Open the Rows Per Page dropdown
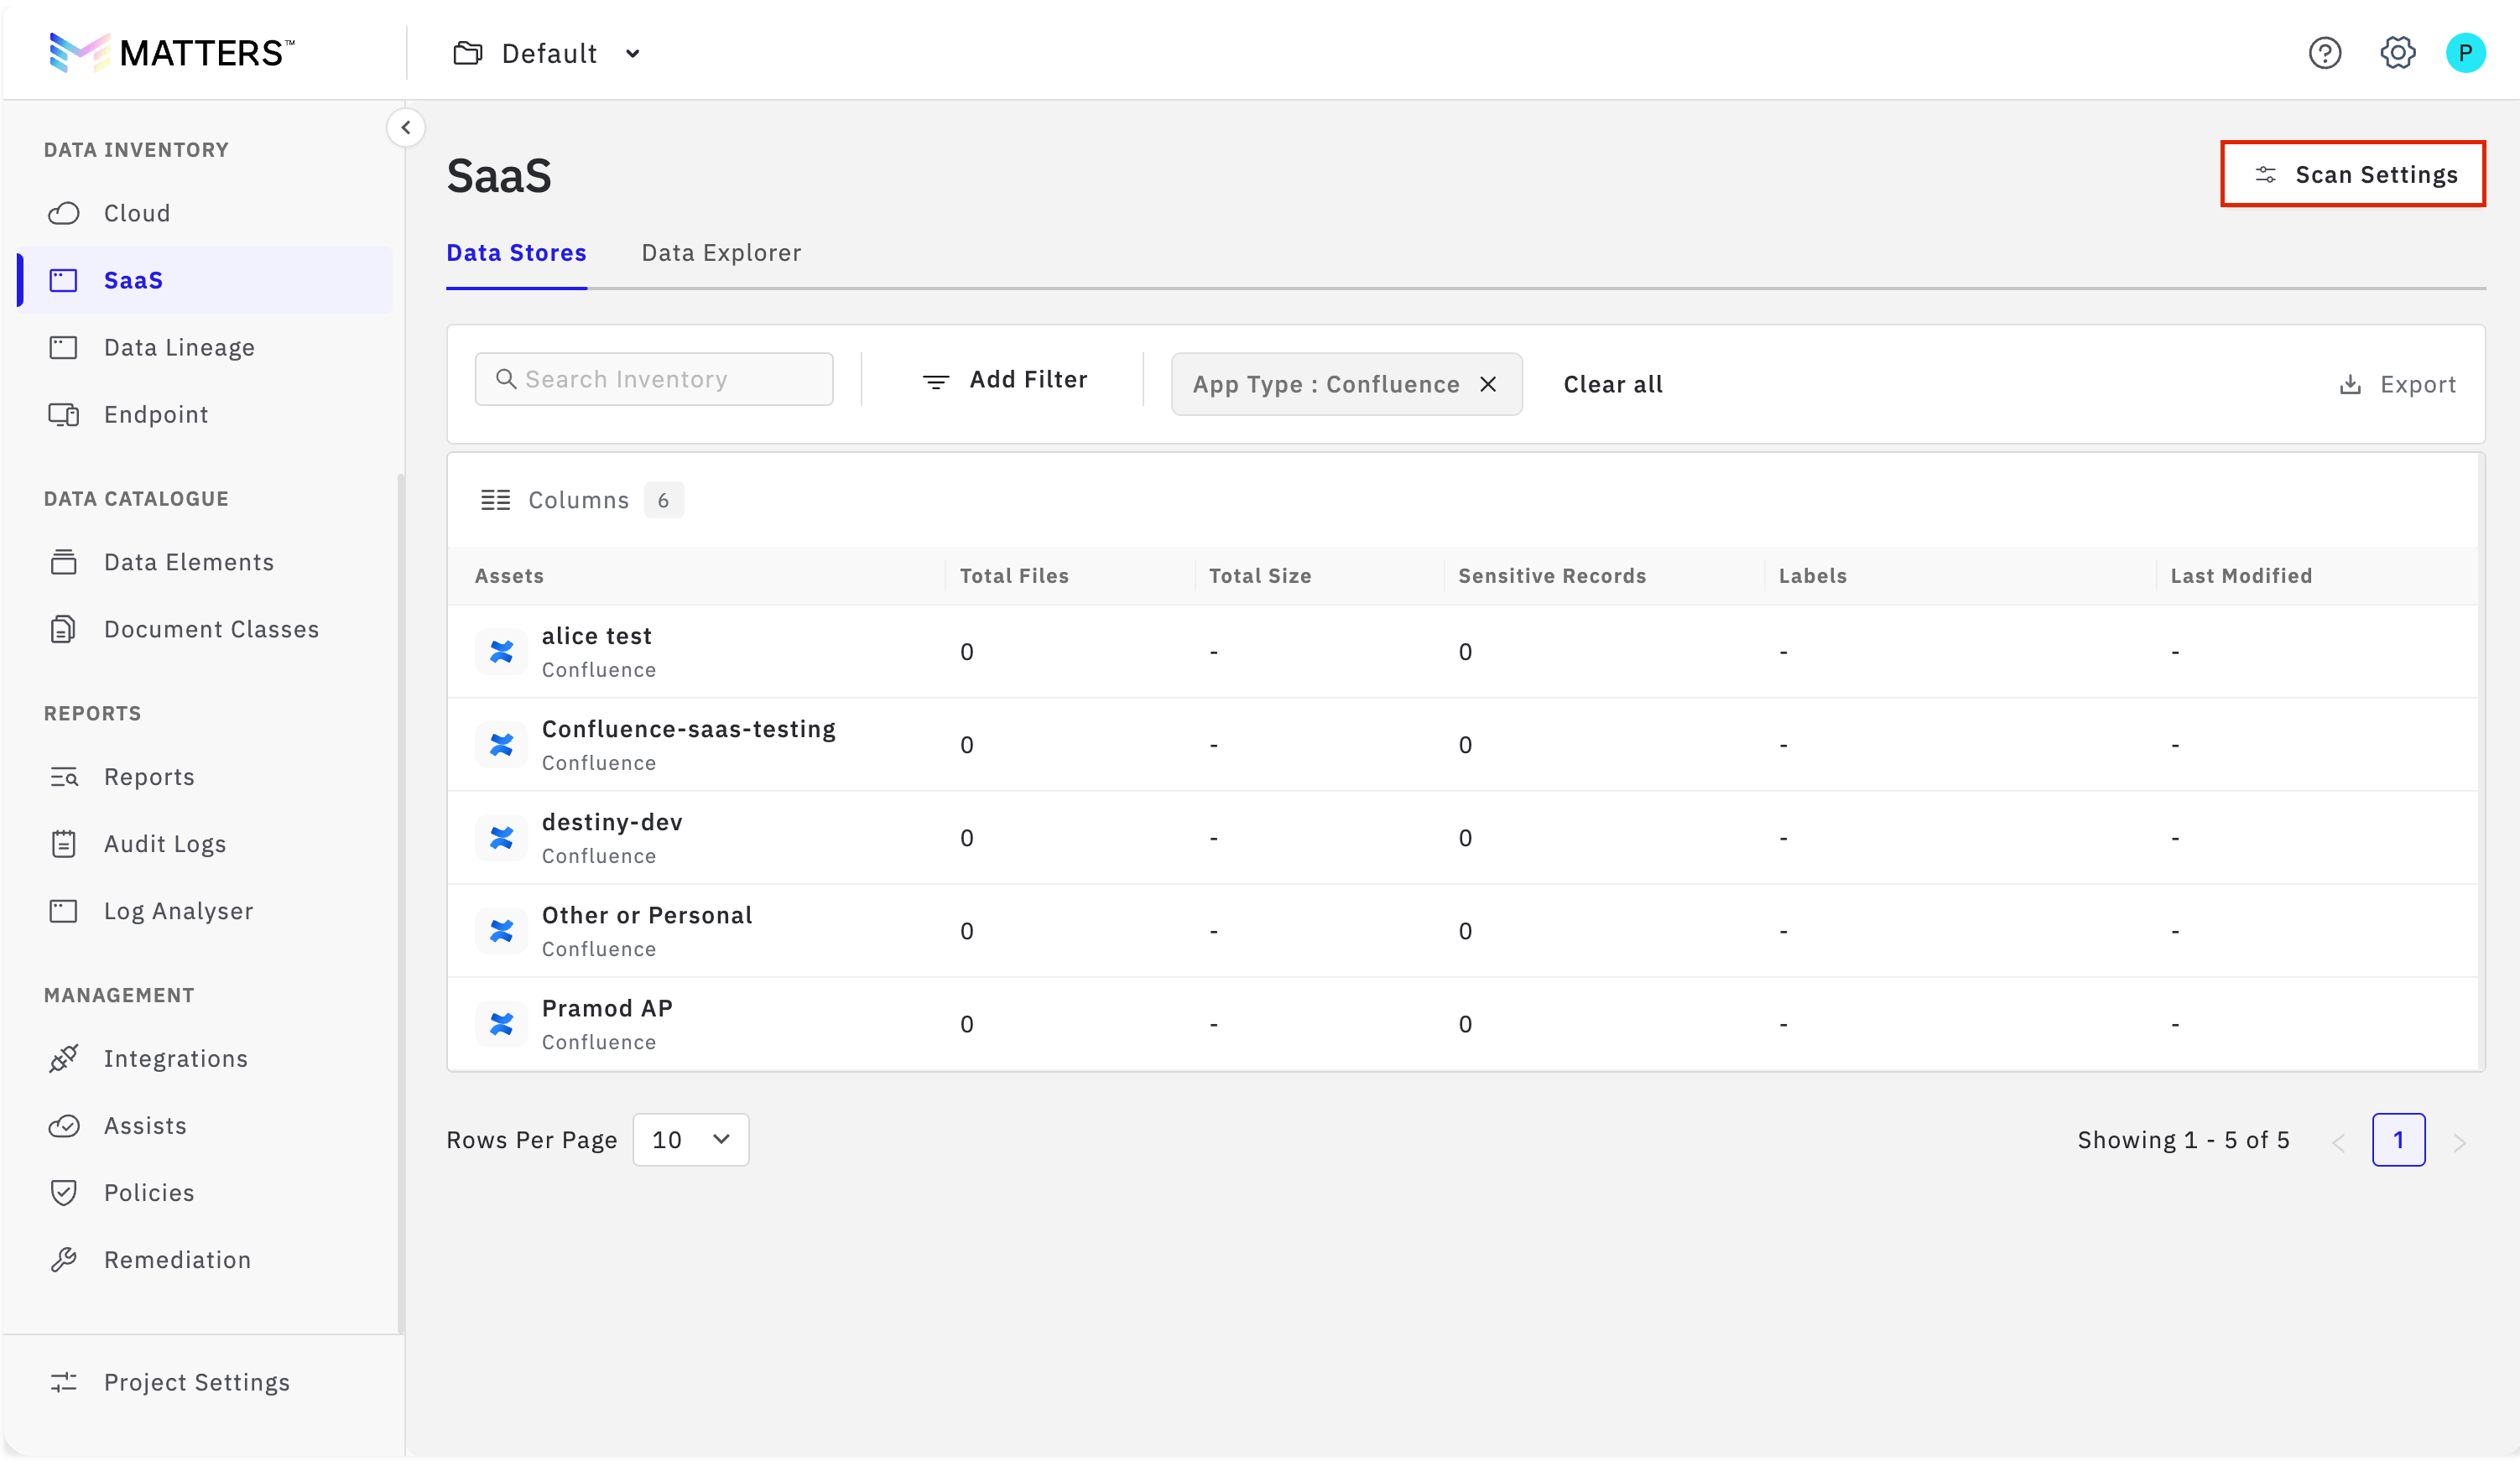Viewport: 2520px width, 1461px height. (691, 1140)
